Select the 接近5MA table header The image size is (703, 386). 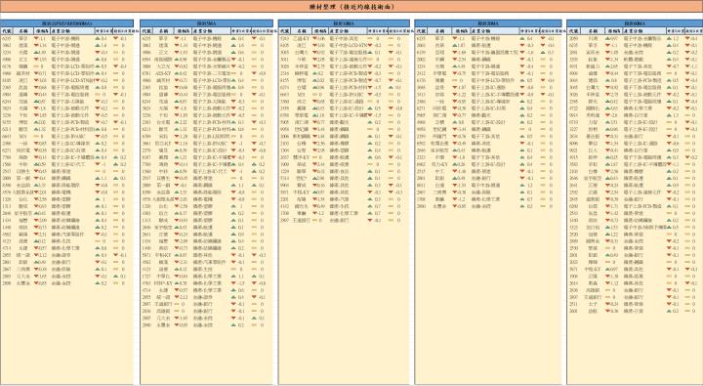click(x=206, y=23)
